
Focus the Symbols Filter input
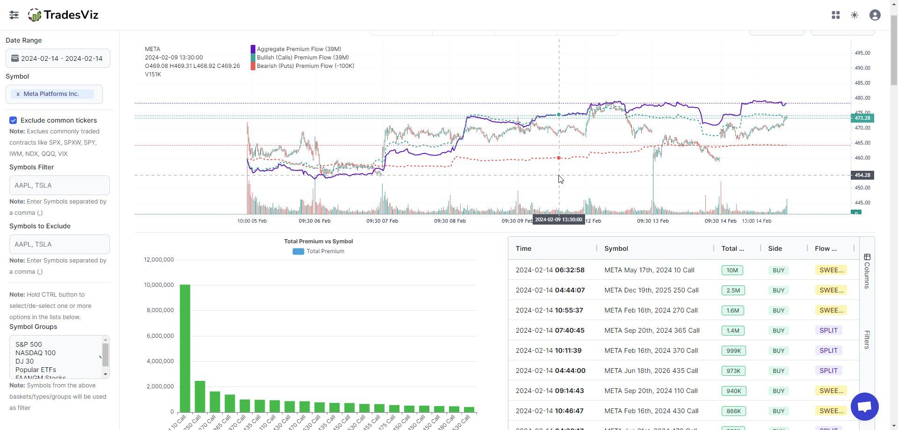[59, 185]
